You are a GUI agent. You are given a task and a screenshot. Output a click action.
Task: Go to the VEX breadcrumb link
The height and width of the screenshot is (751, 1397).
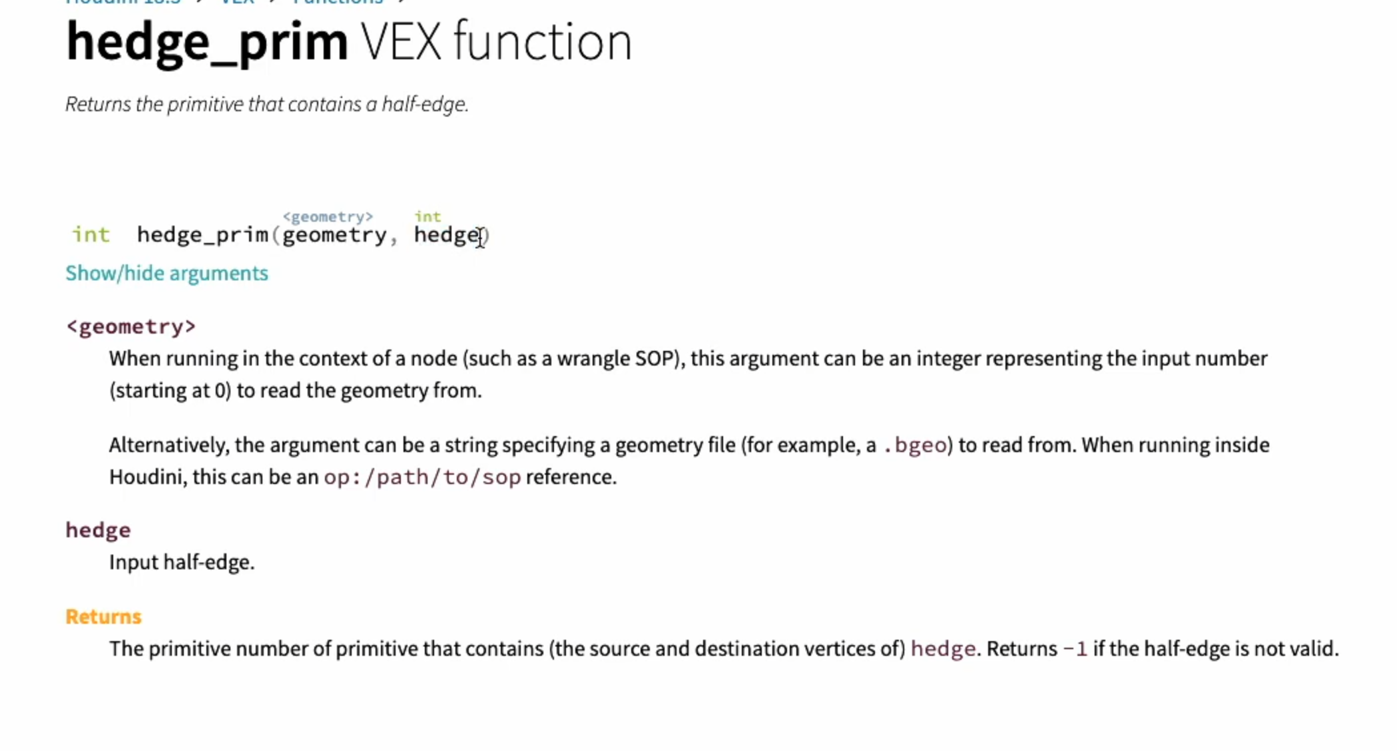(238, 2)
